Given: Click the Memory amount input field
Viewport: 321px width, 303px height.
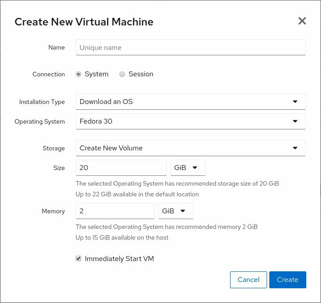Looking at the screenshot, I should pos(115,211).
